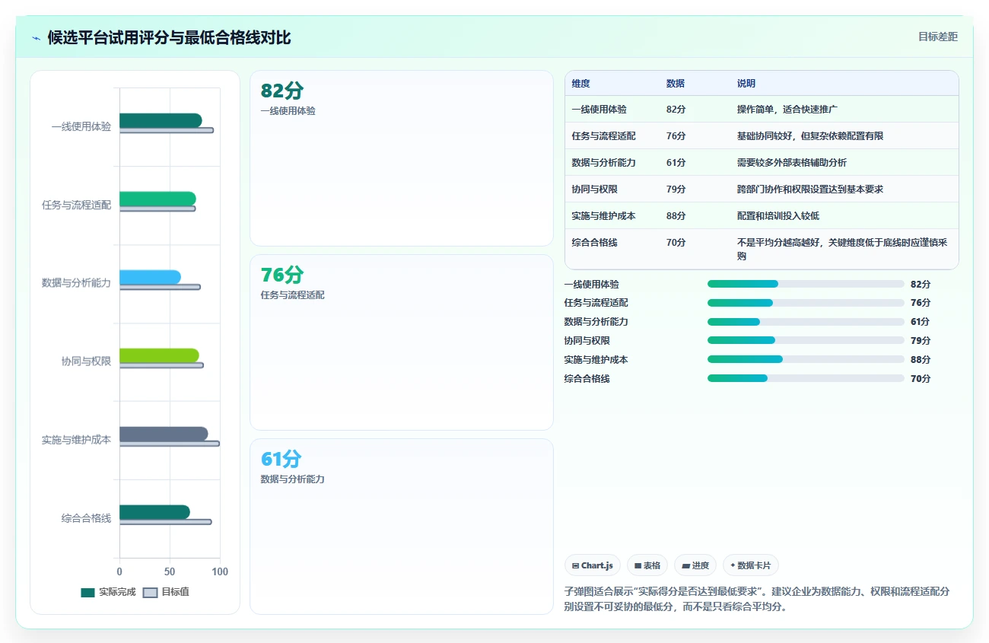Image resolution: width=989 pixels, height=643 pixels.
Task: Click the 数据与分析能力 progress bar
Action: tap(806, 322)
